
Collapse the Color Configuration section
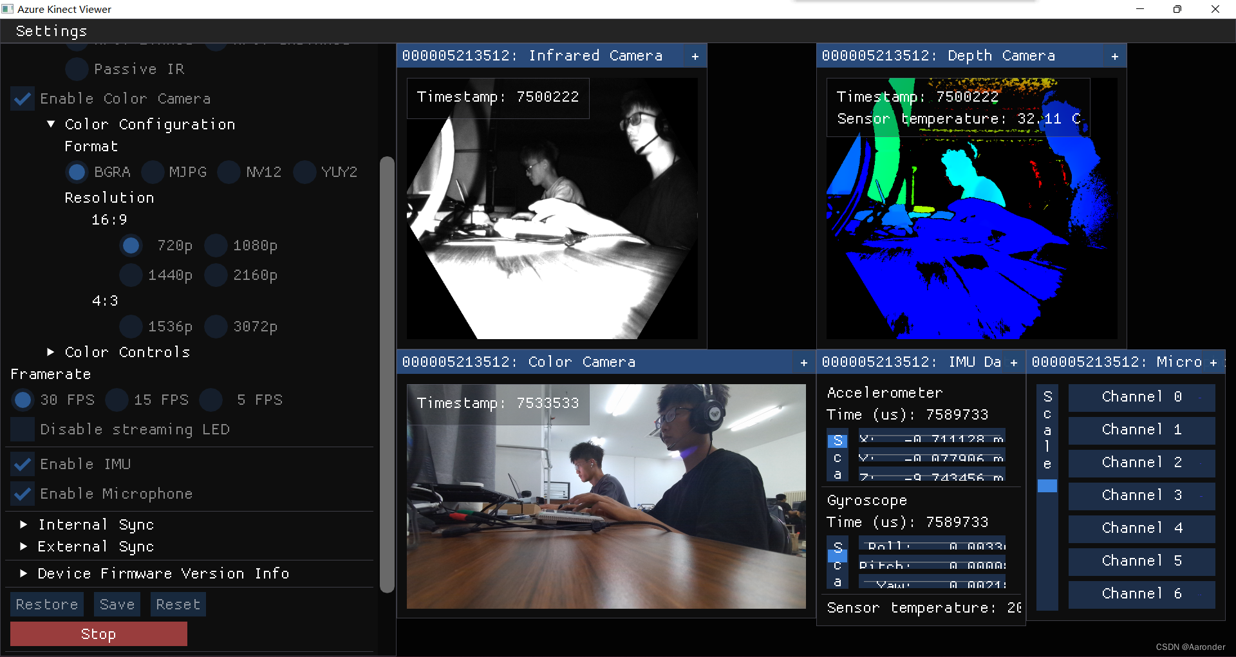(51, 124)
